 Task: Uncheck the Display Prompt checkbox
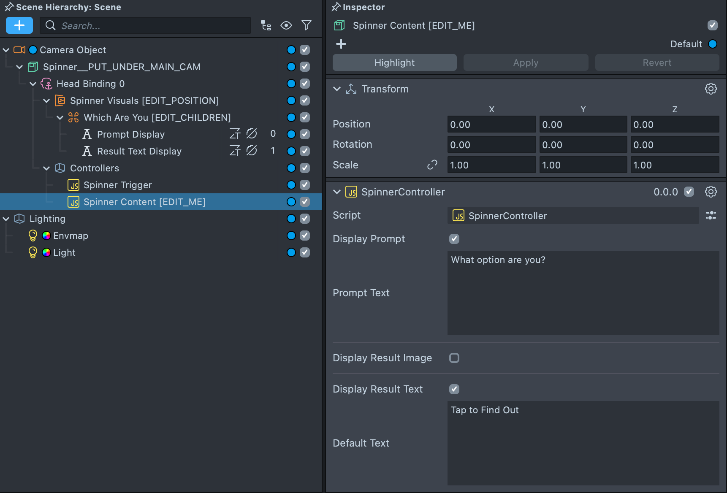point(454,239)
